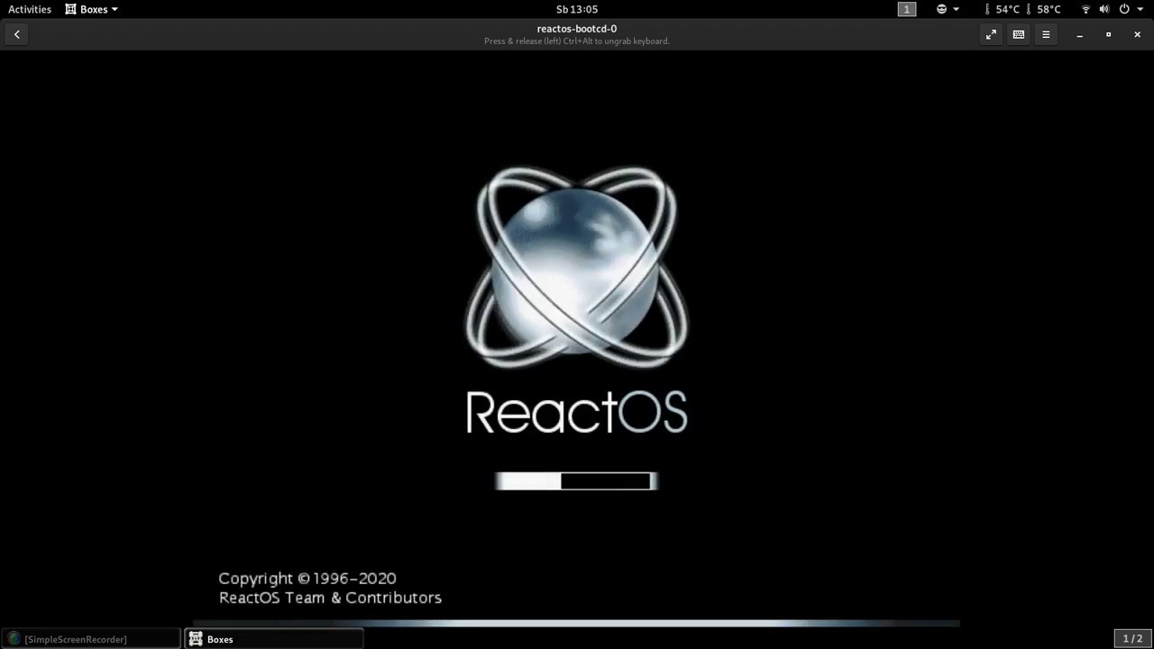The height and width of the screenshot is (649, 1154).
Task: Open the power system menu
Action: tap(1129, 9)
